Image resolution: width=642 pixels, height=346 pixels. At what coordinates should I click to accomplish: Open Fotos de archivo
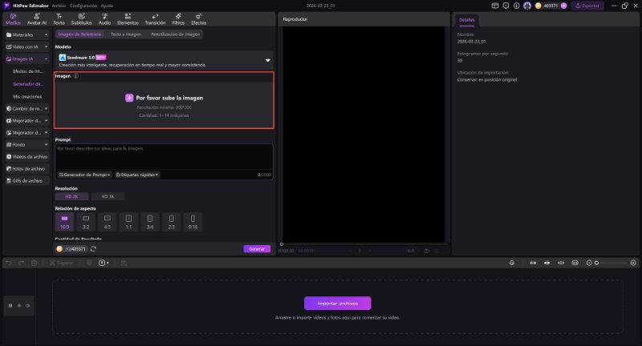(x=27, y=169)
